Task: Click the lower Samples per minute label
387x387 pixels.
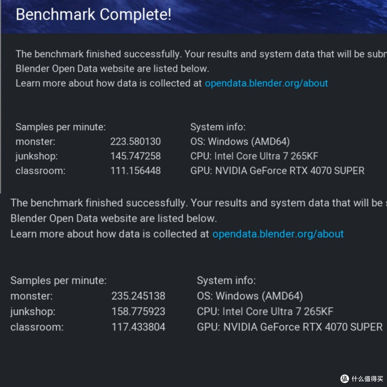Action: coord(58,281)
